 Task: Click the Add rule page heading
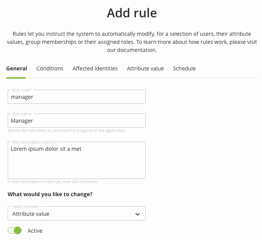click(132, 13)
